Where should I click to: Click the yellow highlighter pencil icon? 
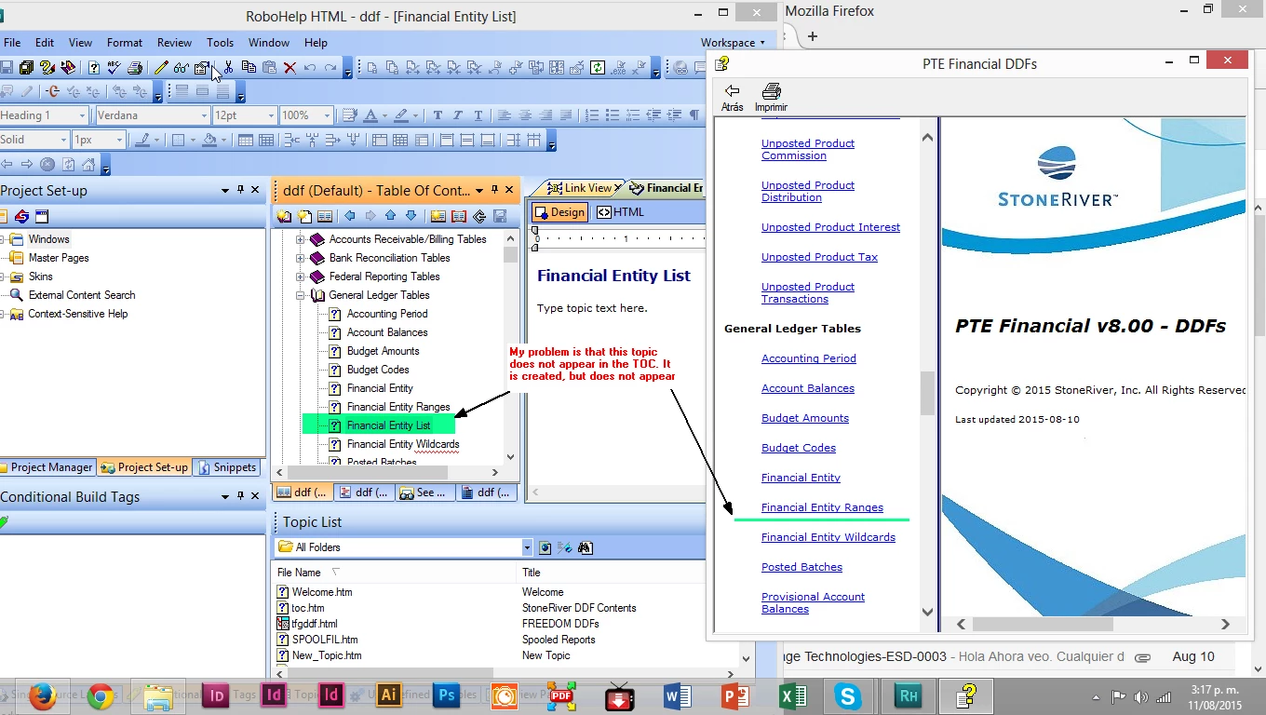pos(161,67)
